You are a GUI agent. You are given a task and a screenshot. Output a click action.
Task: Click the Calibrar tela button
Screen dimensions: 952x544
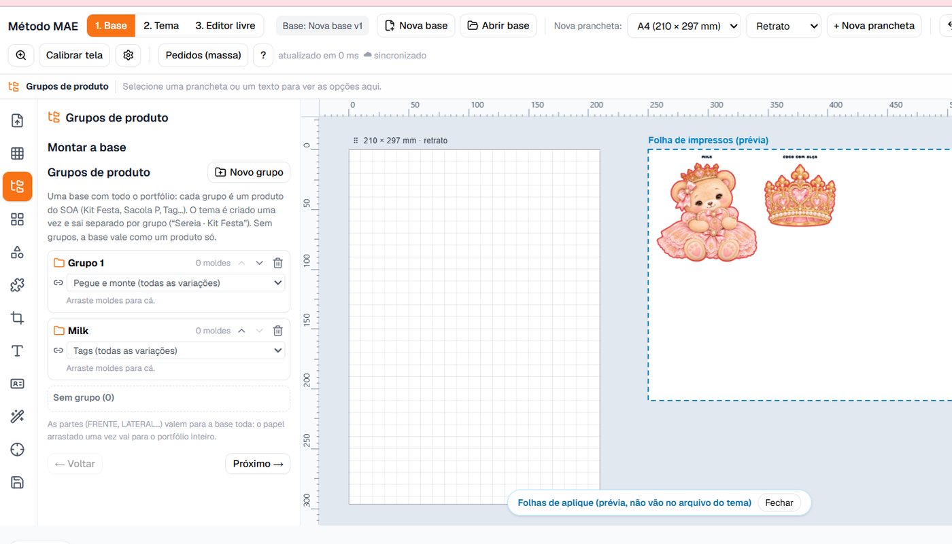[74, 55]
